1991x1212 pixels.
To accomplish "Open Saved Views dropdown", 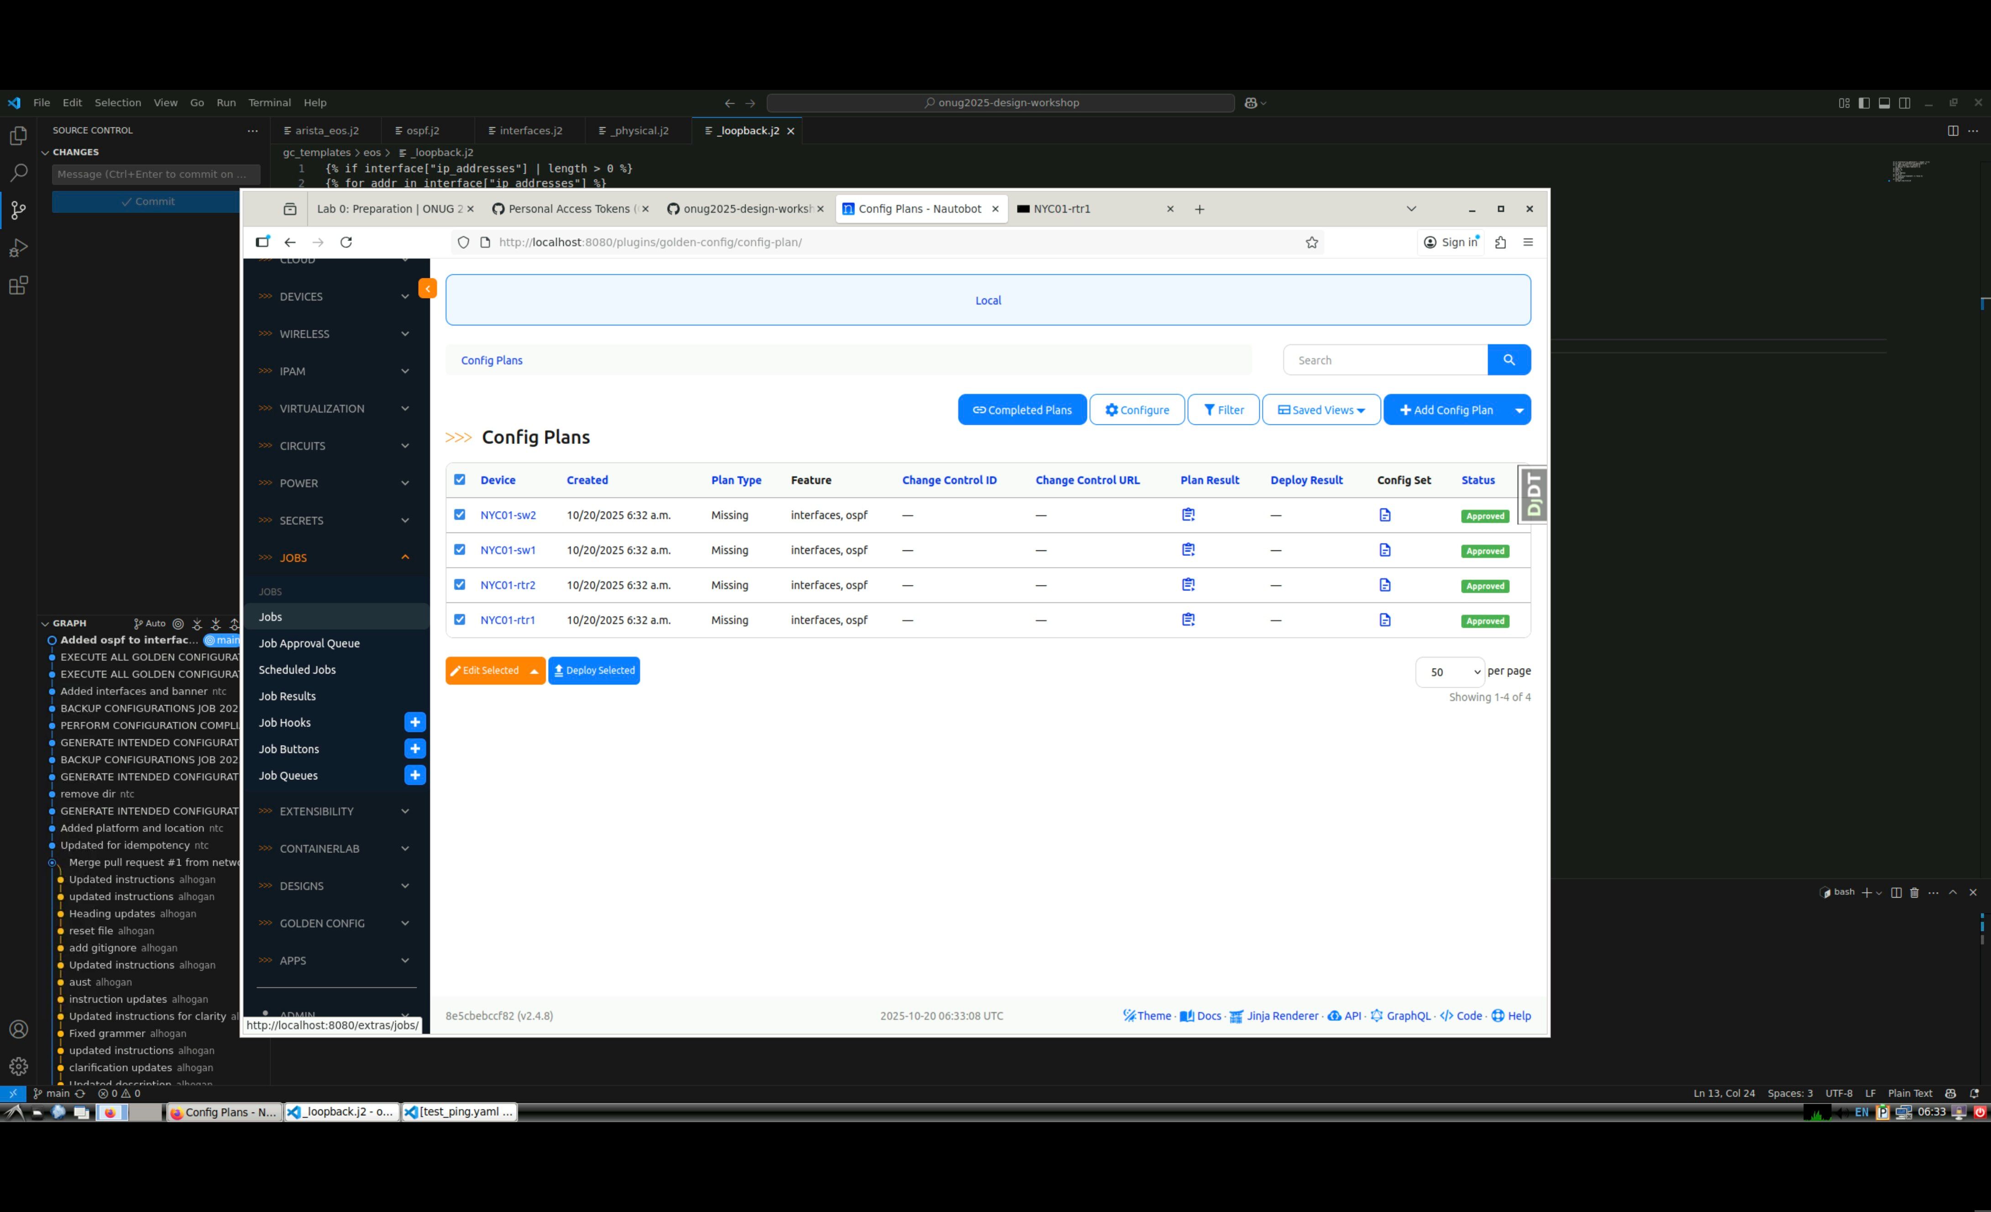I will coord(1321,410).
